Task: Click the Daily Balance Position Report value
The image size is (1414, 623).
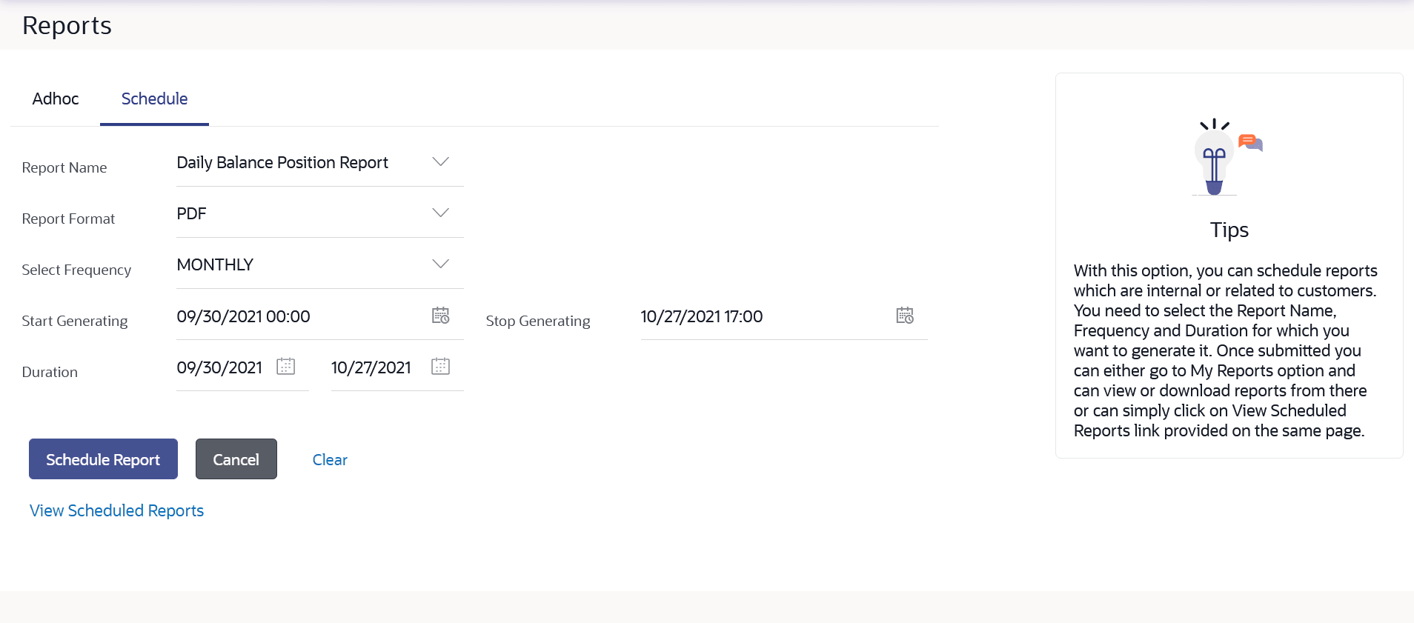Action: click(282, 163)
